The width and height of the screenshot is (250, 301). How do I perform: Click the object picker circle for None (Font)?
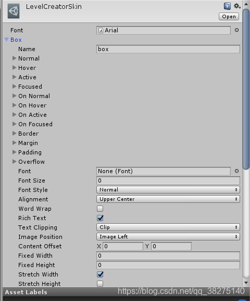click(237, 171)
